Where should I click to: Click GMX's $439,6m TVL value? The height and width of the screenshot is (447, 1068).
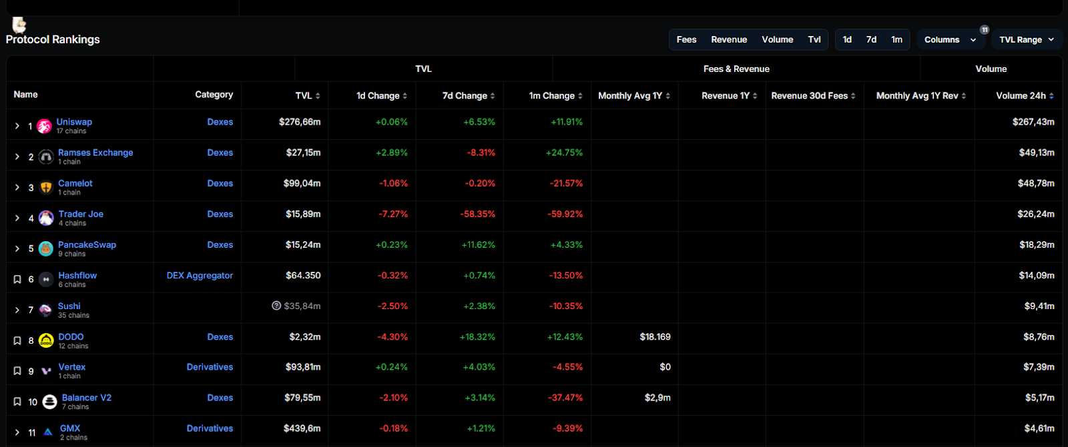tap(302, 428)
